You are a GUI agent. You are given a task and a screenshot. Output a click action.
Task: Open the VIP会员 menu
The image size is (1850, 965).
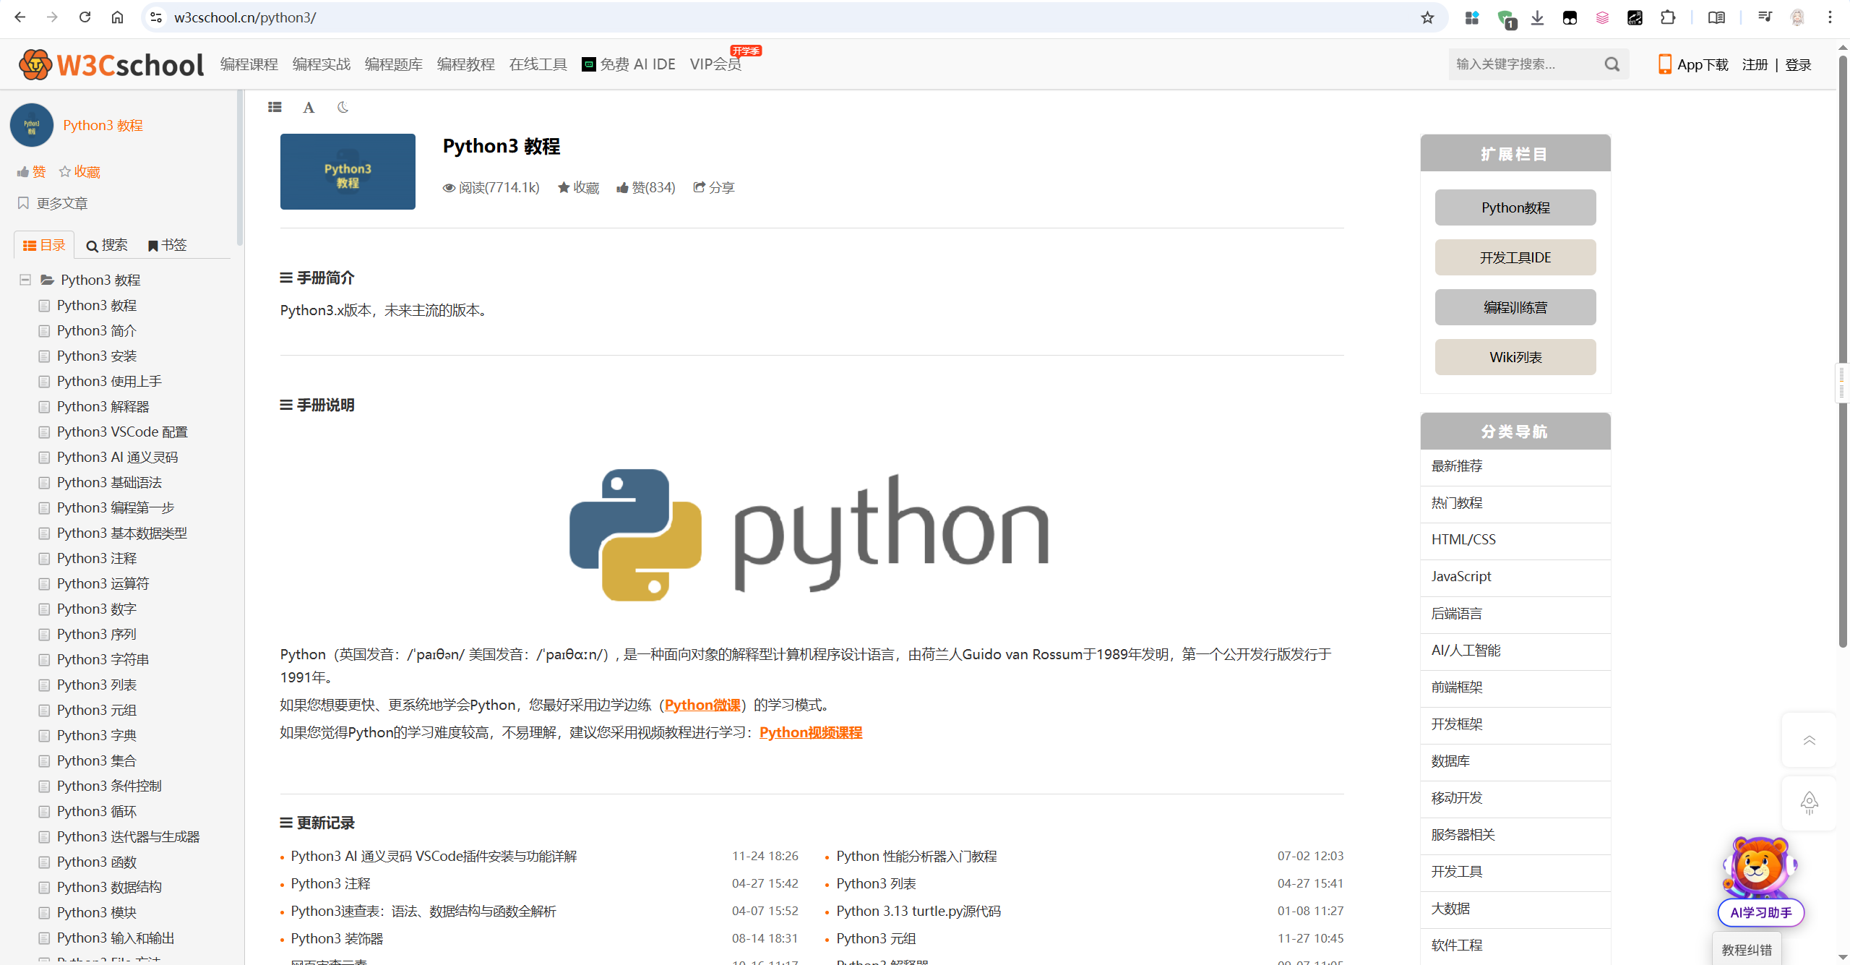pos(715,64)
